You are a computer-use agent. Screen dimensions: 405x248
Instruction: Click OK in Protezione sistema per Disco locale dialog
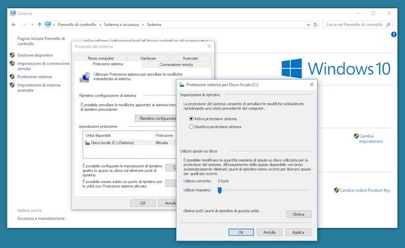point(241,232)
